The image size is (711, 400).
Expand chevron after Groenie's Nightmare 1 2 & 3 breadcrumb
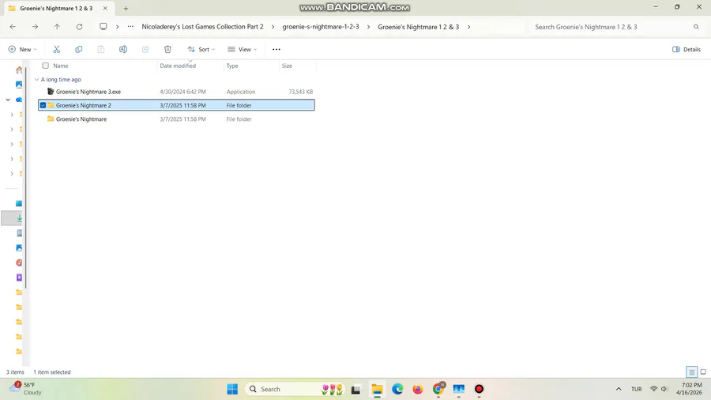click(x=468, y=27)
